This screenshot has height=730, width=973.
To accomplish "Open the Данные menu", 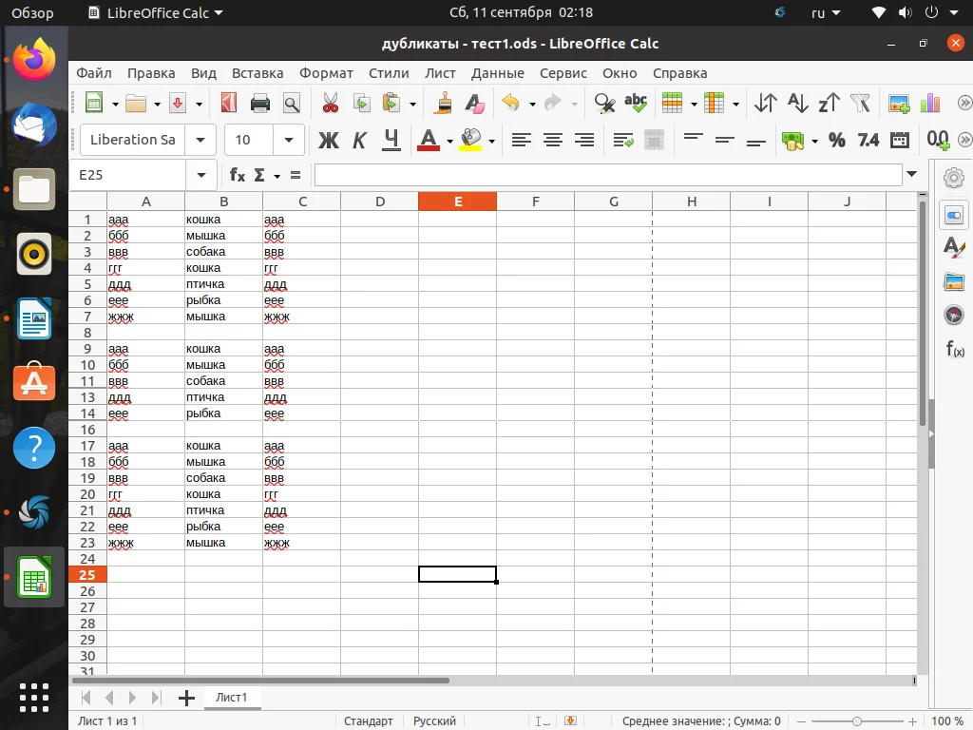I will click(498, 73).
